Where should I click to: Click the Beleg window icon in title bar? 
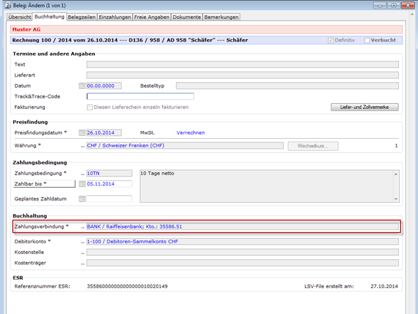(7, 5)
